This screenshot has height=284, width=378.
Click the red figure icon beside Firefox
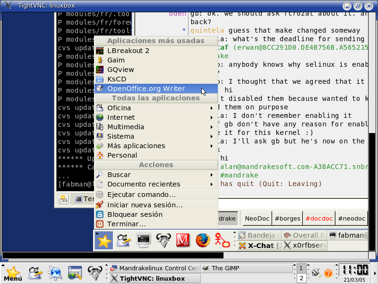click(222, 240)
